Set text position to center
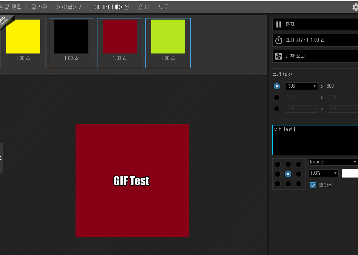The image size is (358, 255). (x=288, y=174)
